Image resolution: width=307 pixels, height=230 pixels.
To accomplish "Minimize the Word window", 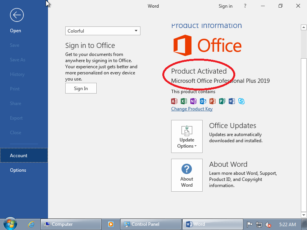I will (x=263, y=6).
